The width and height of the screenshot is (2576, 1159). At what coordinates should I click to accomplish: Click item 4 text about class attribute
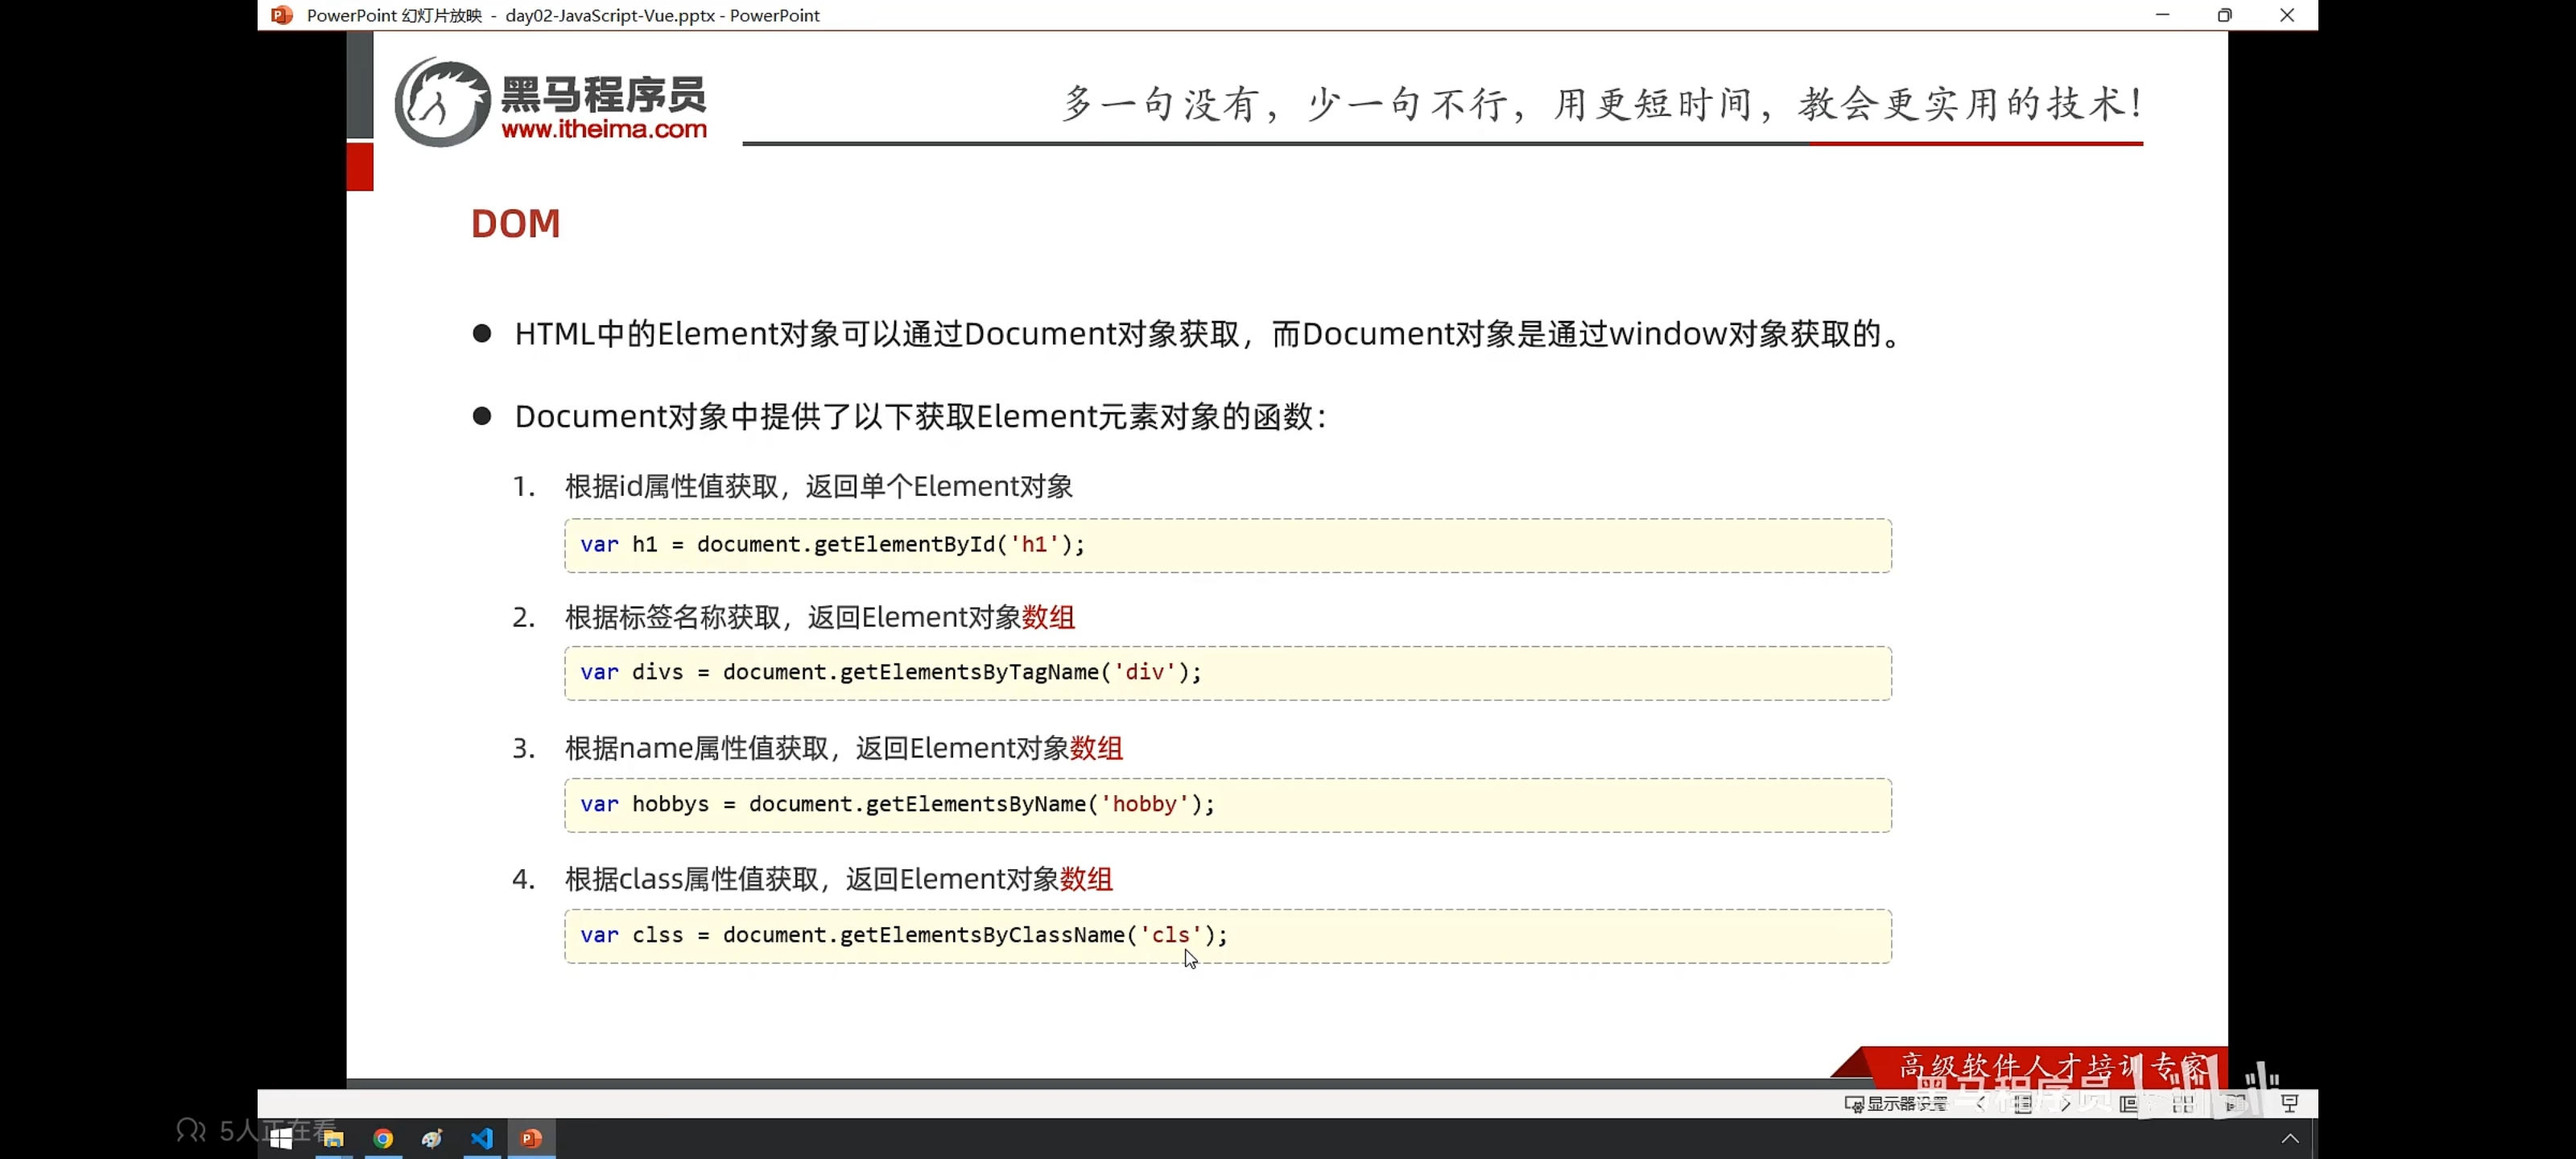click(839, 879)
